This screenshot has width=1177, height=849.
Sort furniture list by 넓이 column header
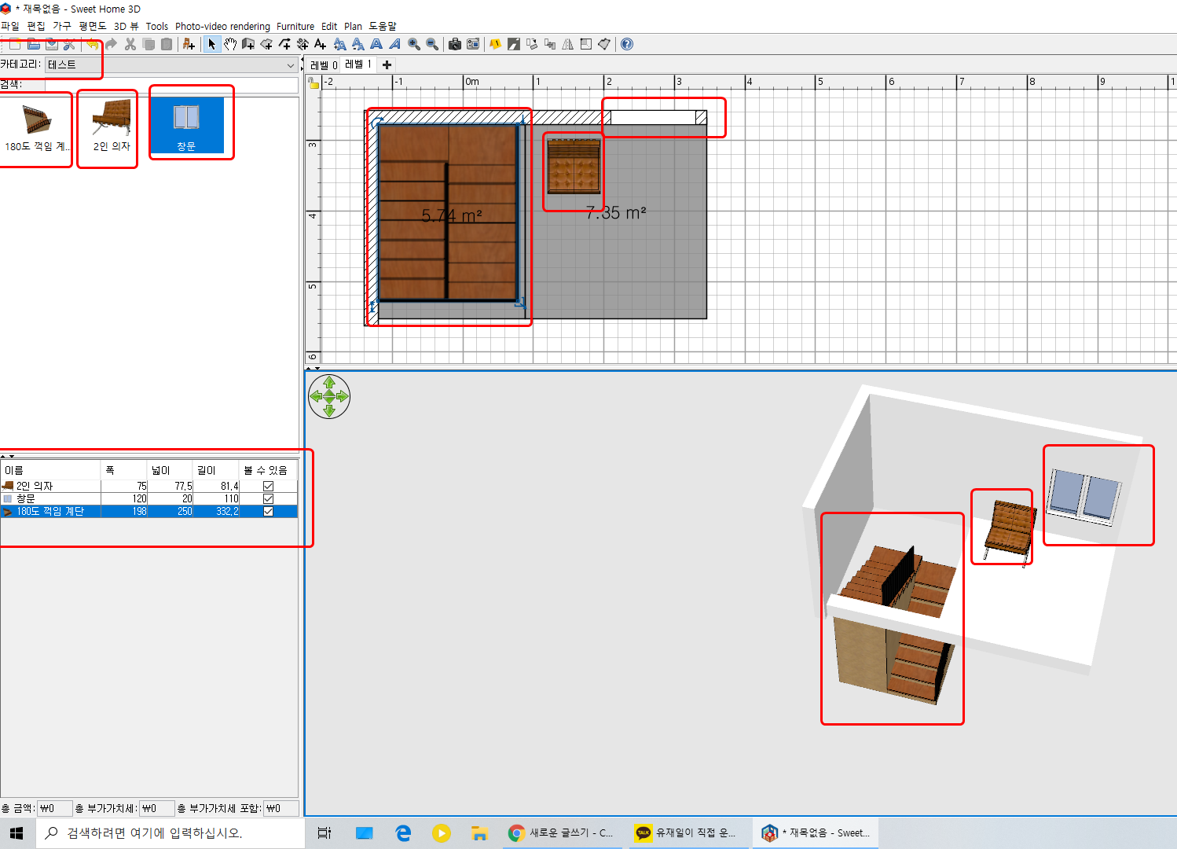[x=170, y=470]
